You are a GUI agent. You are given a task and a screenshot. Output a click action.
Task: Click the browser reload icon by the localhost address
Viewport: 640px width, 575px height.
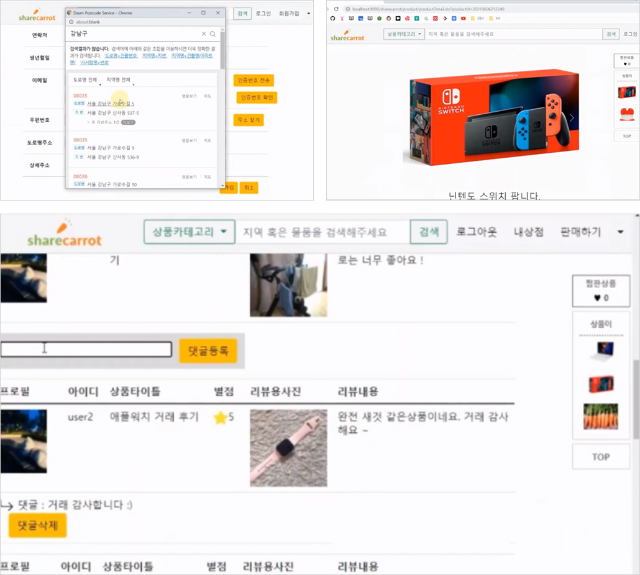coord(336,9)
